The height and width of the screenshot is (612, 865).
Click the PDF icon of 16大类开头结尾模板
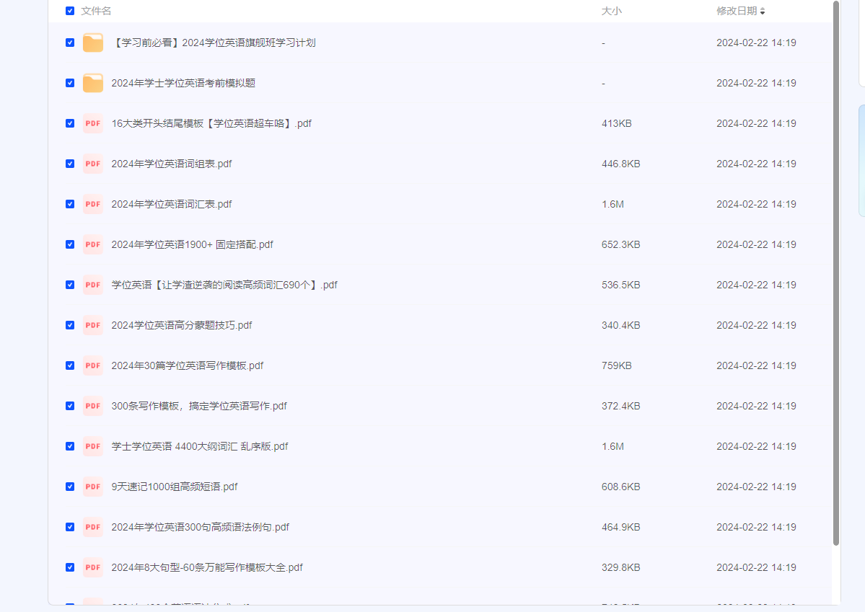pyautogui.click(x=93, y=123)
